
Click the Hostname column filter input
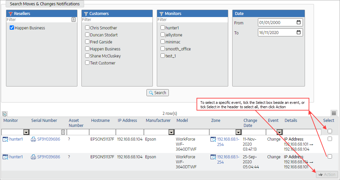[x=102, y=132]
